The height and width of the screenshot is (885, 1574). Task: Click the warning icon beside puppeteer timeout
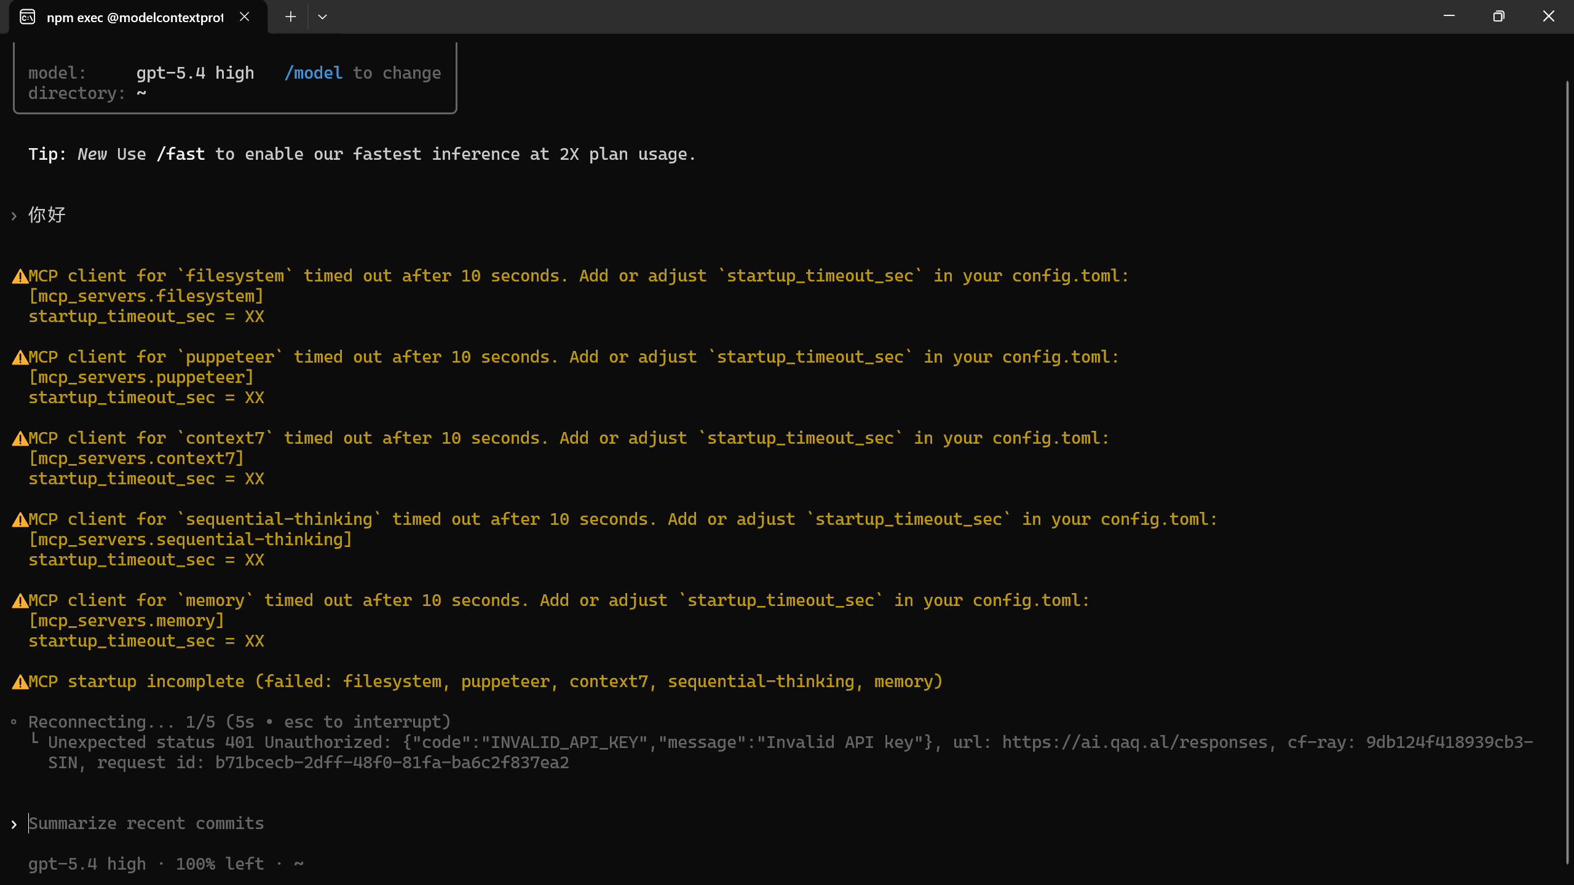(20, 358)
